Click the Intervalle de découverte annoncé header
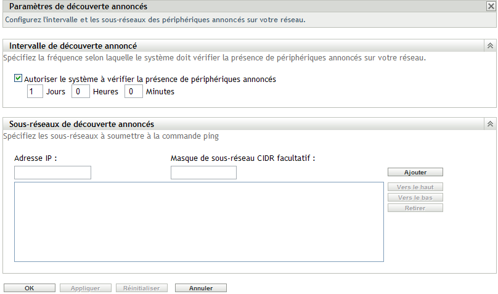The image size is (498, 294). pyautogui.click(x=73, y=46)
